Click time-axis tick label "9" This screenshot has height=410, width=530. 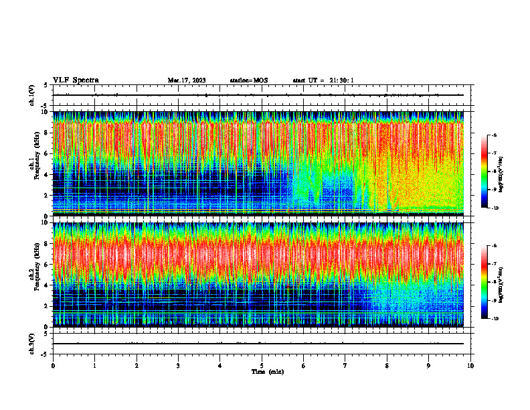428,366
